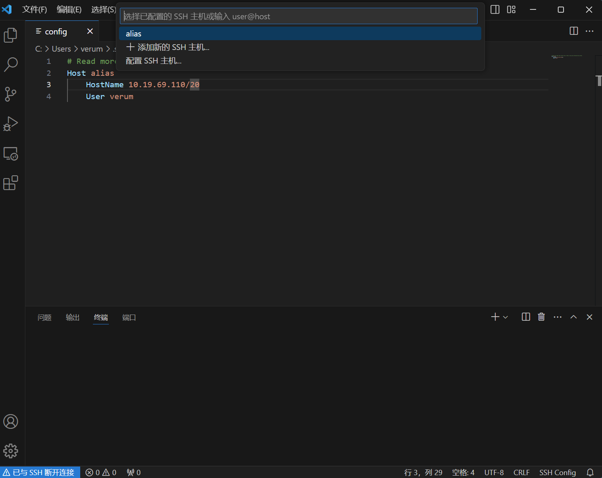Viewport: 602px width, 478px height.
Task: Open terminal panel more actions
Action: point(557,317)
